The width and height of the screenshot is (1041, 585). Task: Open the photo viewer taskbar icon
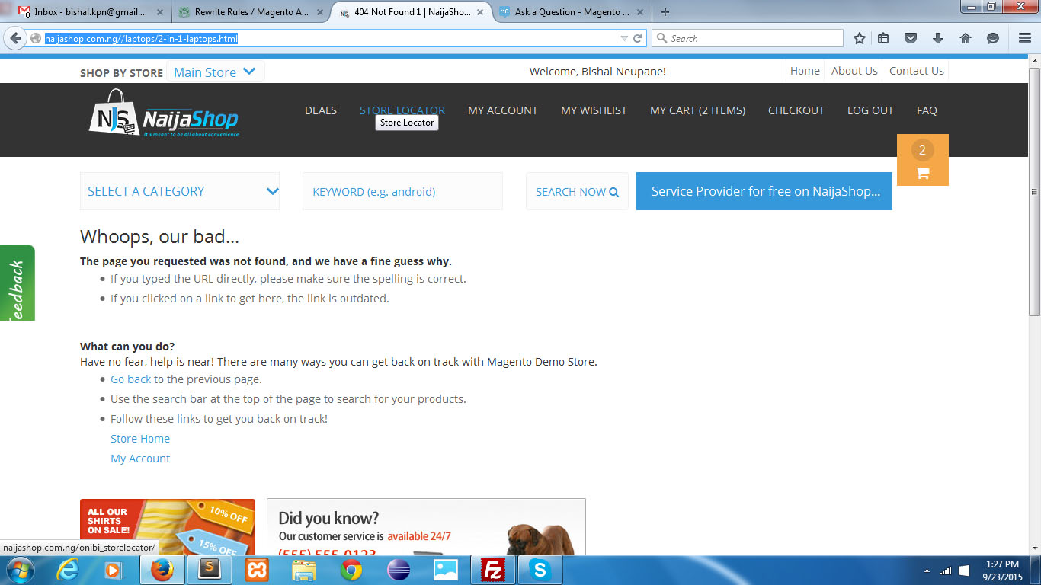tap(446, 570)
